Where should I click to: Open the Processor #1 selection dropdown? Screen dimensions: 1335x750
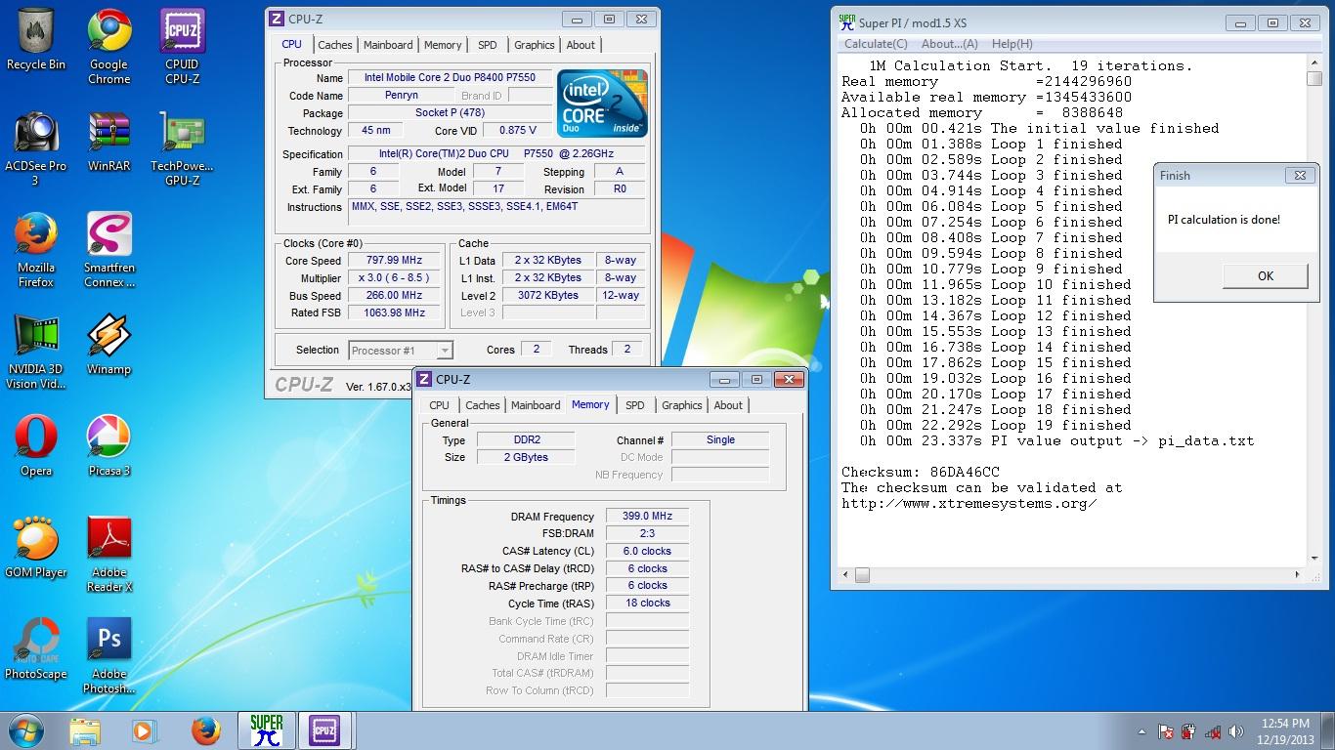point(400,350)
